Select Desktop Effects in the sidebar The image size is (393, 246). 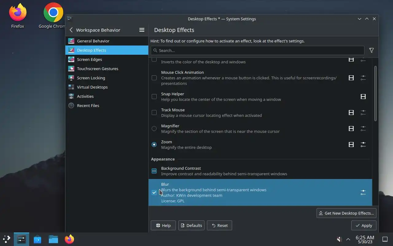coord(107,50)
